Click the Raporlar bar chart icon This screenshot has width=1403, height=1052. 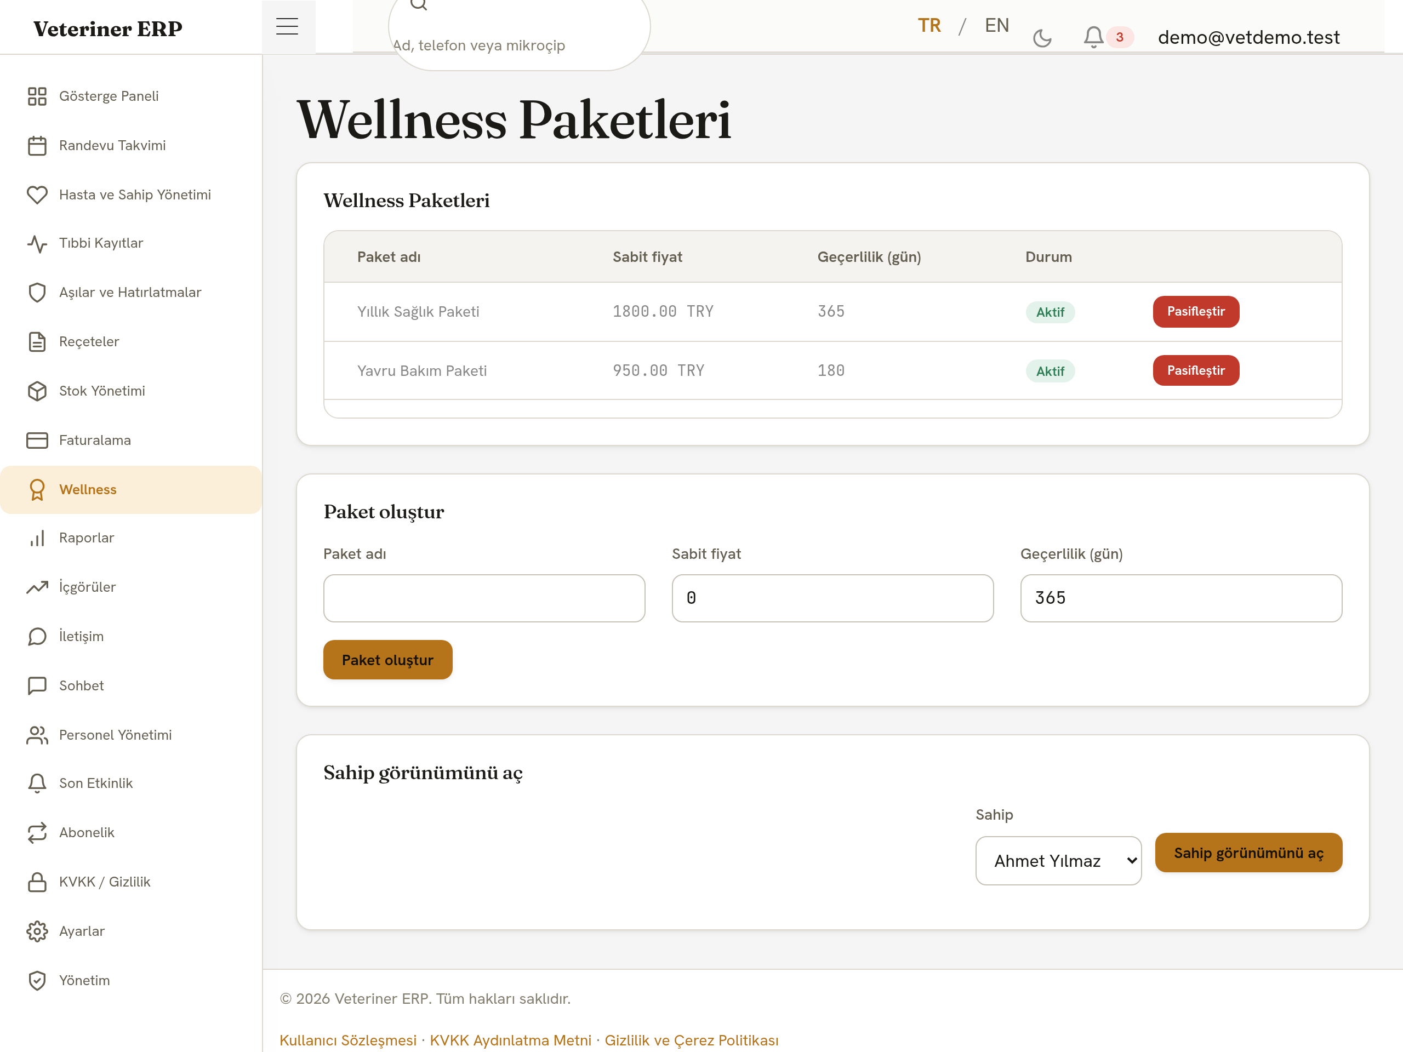[x=37, y=539]
